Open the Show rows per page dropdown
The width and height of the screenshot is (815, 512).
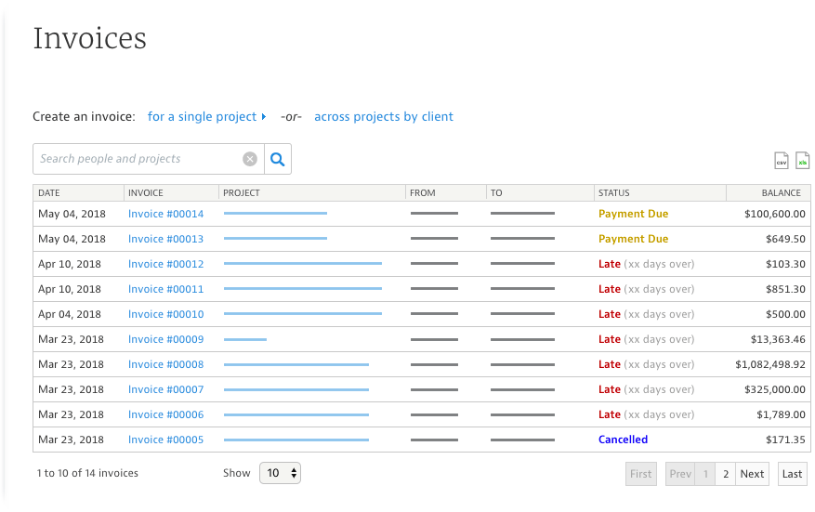280,473
